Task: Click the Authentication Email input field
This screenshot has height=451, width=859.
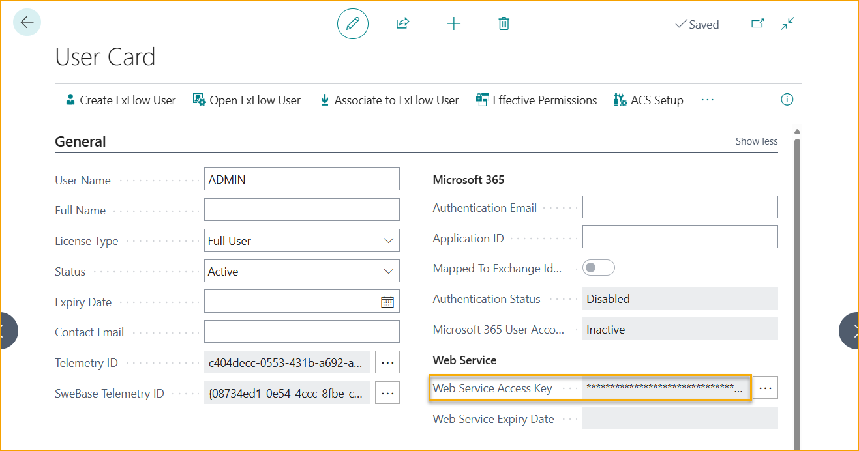Action: point(680,207)
